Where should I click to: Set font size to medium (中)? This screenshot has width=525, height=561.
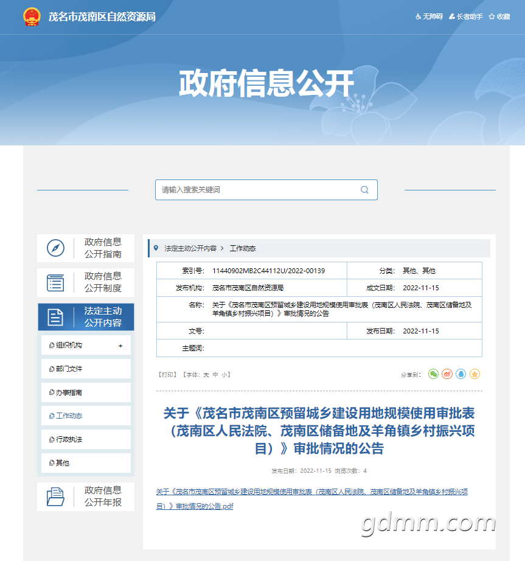215,375
